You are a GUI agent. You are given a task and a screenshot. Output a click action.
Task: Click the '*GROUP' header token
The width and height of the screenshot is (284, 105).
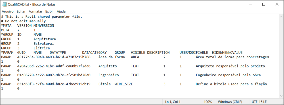[x=7, y=35]
